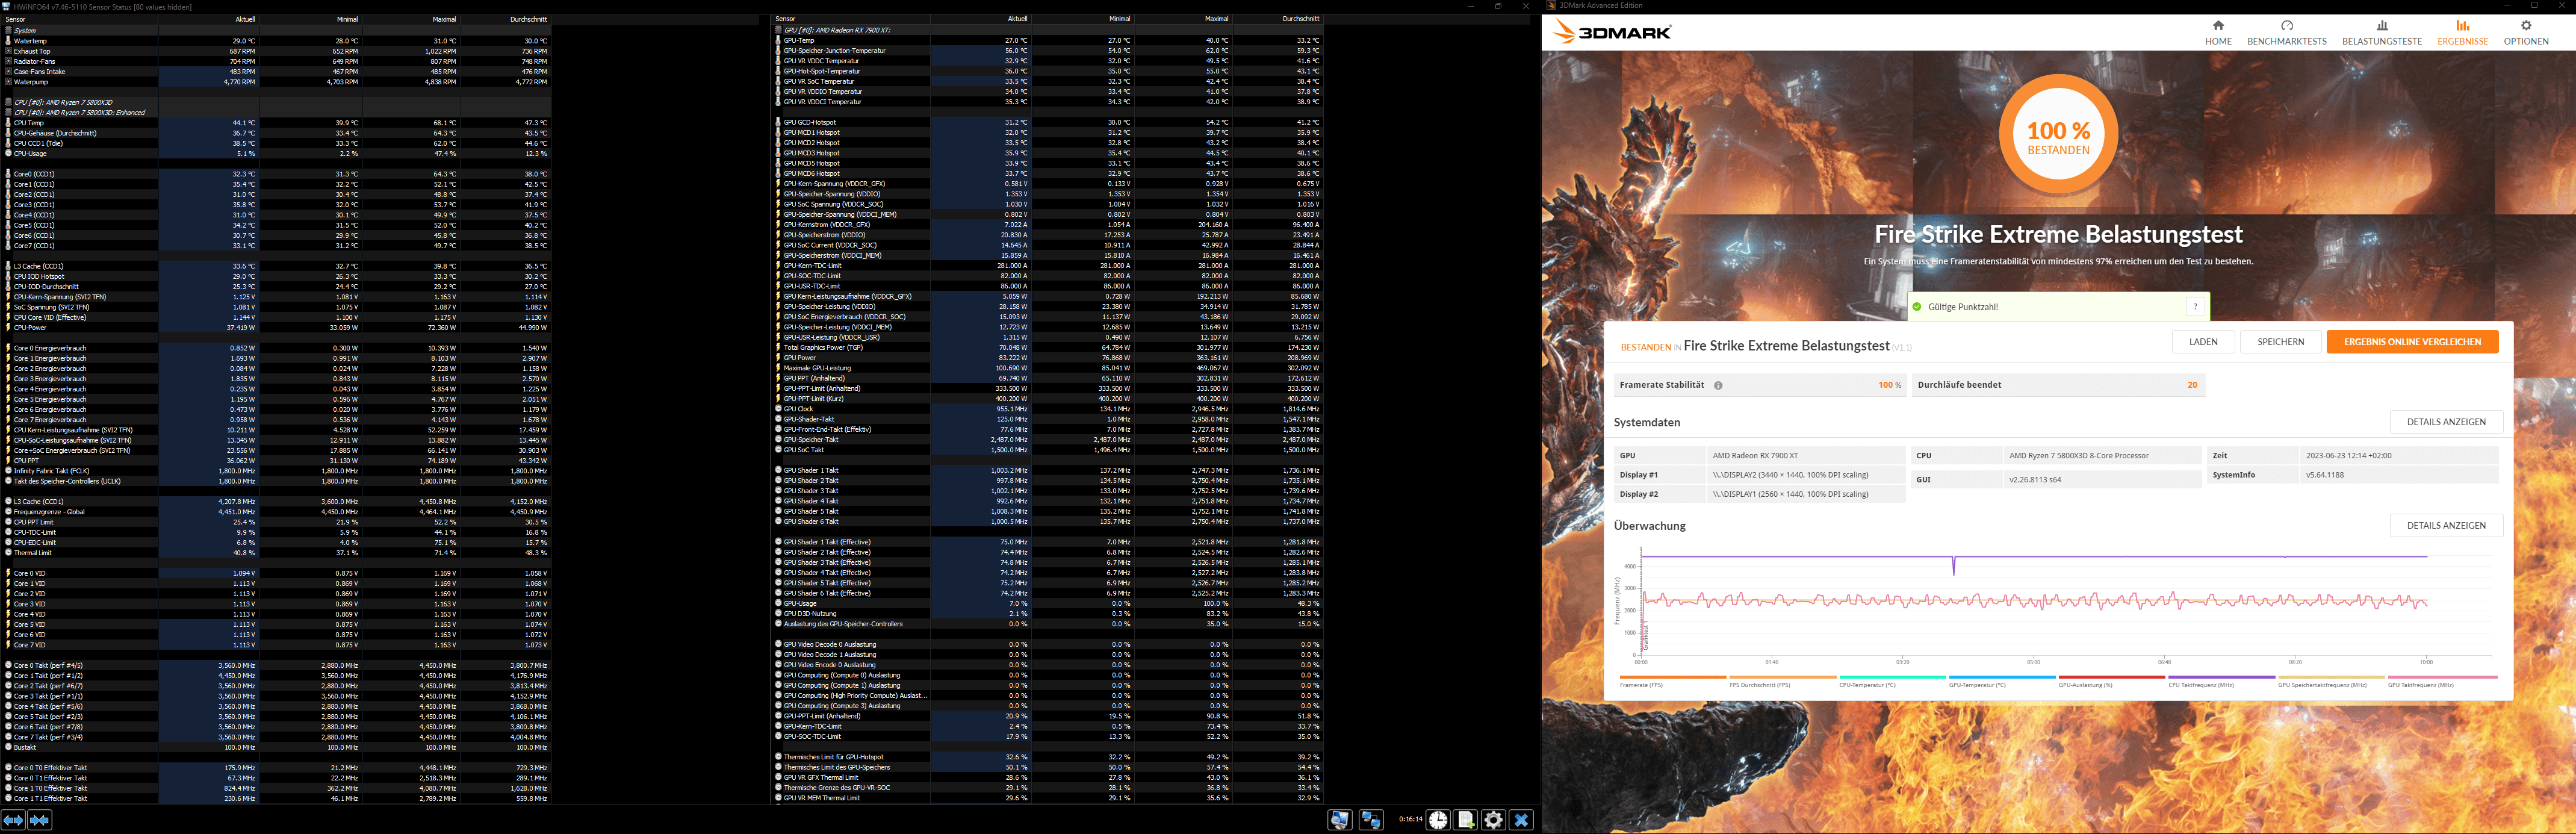Open the HOME tab in 3DMark
The image size is (2576, 834).
coord(2218,33)
